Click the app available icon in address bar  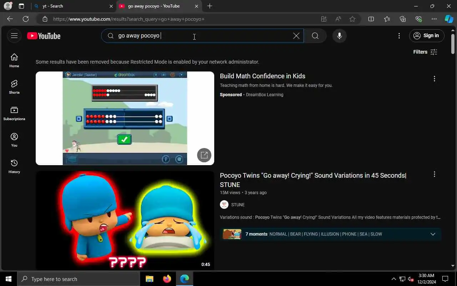[x=324, y=19]
